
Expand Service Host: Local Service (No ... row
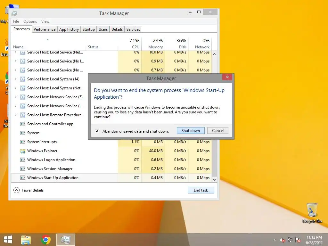(15, 70)
